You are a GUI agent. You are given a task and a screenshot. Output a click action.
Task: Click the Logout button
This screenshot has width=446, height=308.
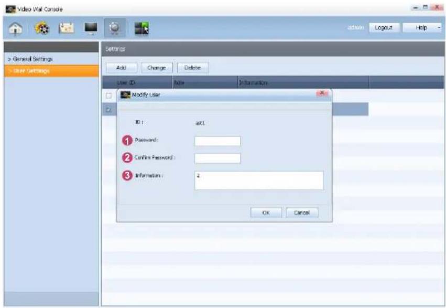click(x=384, y=28)
